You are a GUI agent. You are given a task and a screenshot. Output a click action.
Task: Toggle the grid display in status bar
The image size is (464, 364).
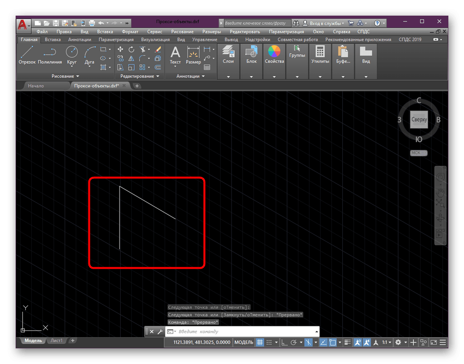[259, 342]
